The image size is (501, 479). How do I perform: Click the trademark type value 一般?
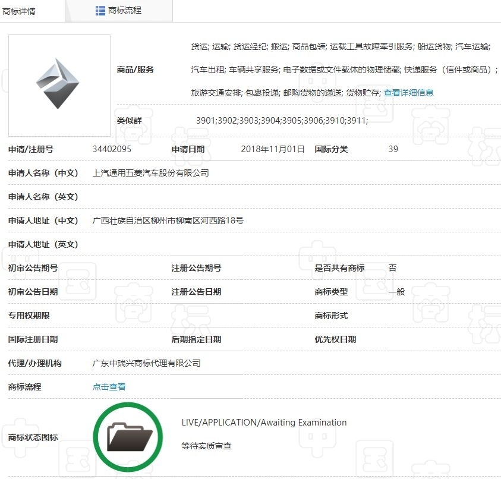pos(395,291)
